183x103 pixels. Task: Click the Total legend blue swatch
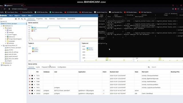pos(32,27)
